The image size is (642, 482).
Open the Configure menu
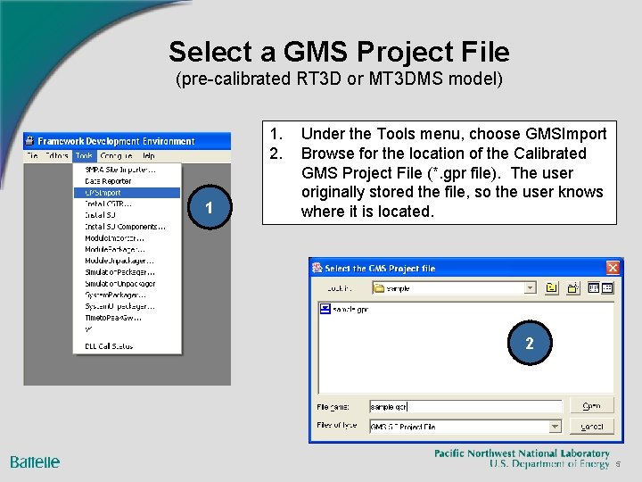click(x=116, y=155)
